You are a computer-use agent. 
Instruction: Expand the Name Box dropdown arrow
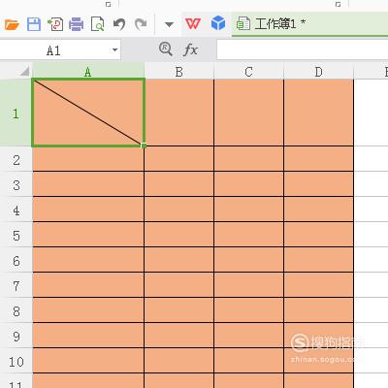114,50
